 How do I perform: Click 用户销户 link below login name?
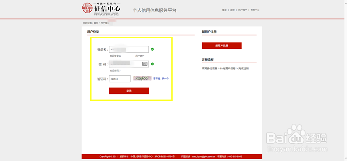(x=140, y=56)
